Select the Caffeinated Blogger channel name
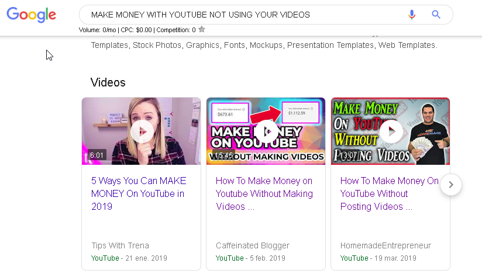 point(252,245)
